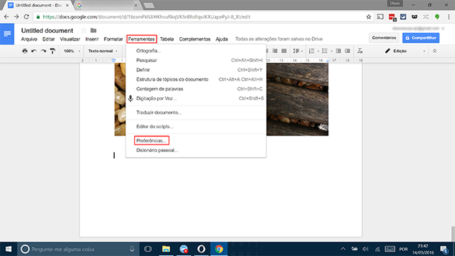Undo the last action
This screenshot has height=256, width=455.
point(34,51)
